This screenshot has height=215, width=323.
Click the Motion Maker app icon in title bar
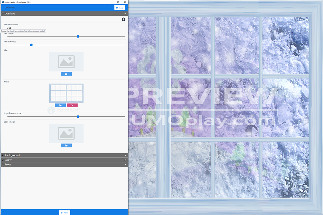tap(2, 2)
